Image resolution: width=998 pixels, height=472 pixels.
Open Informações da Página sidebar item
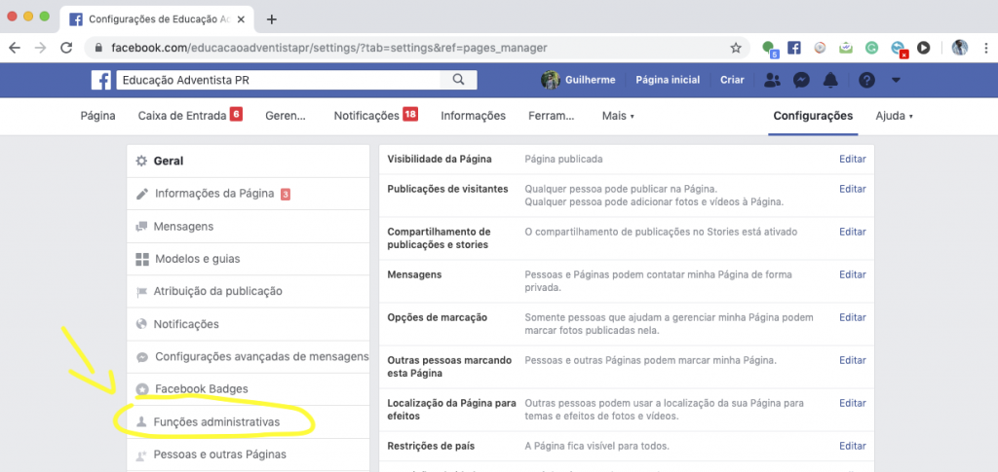[249, 194]
